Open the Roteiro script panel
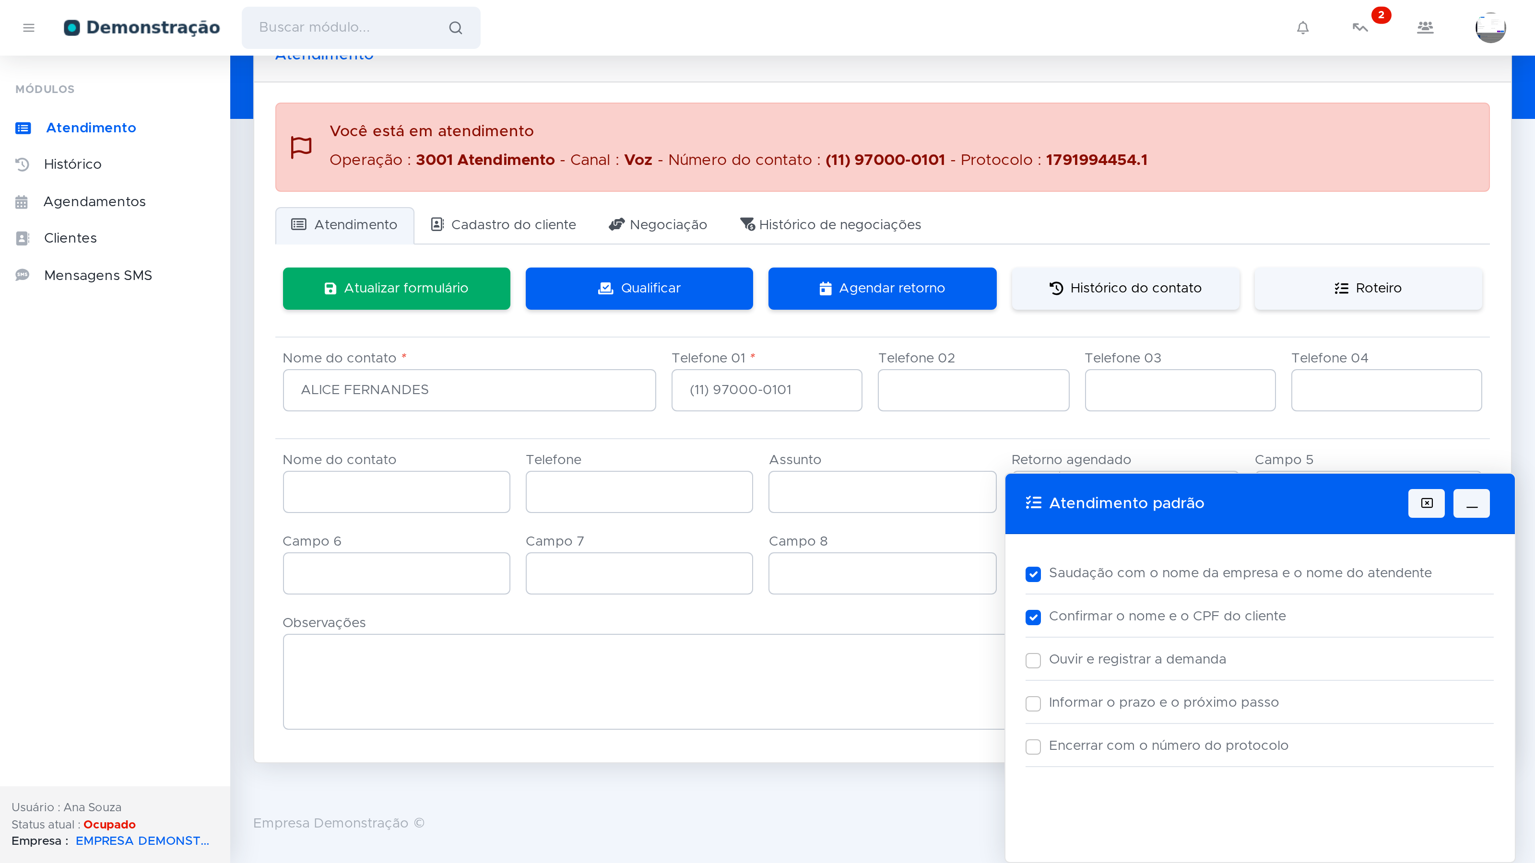 point(1368,288)
